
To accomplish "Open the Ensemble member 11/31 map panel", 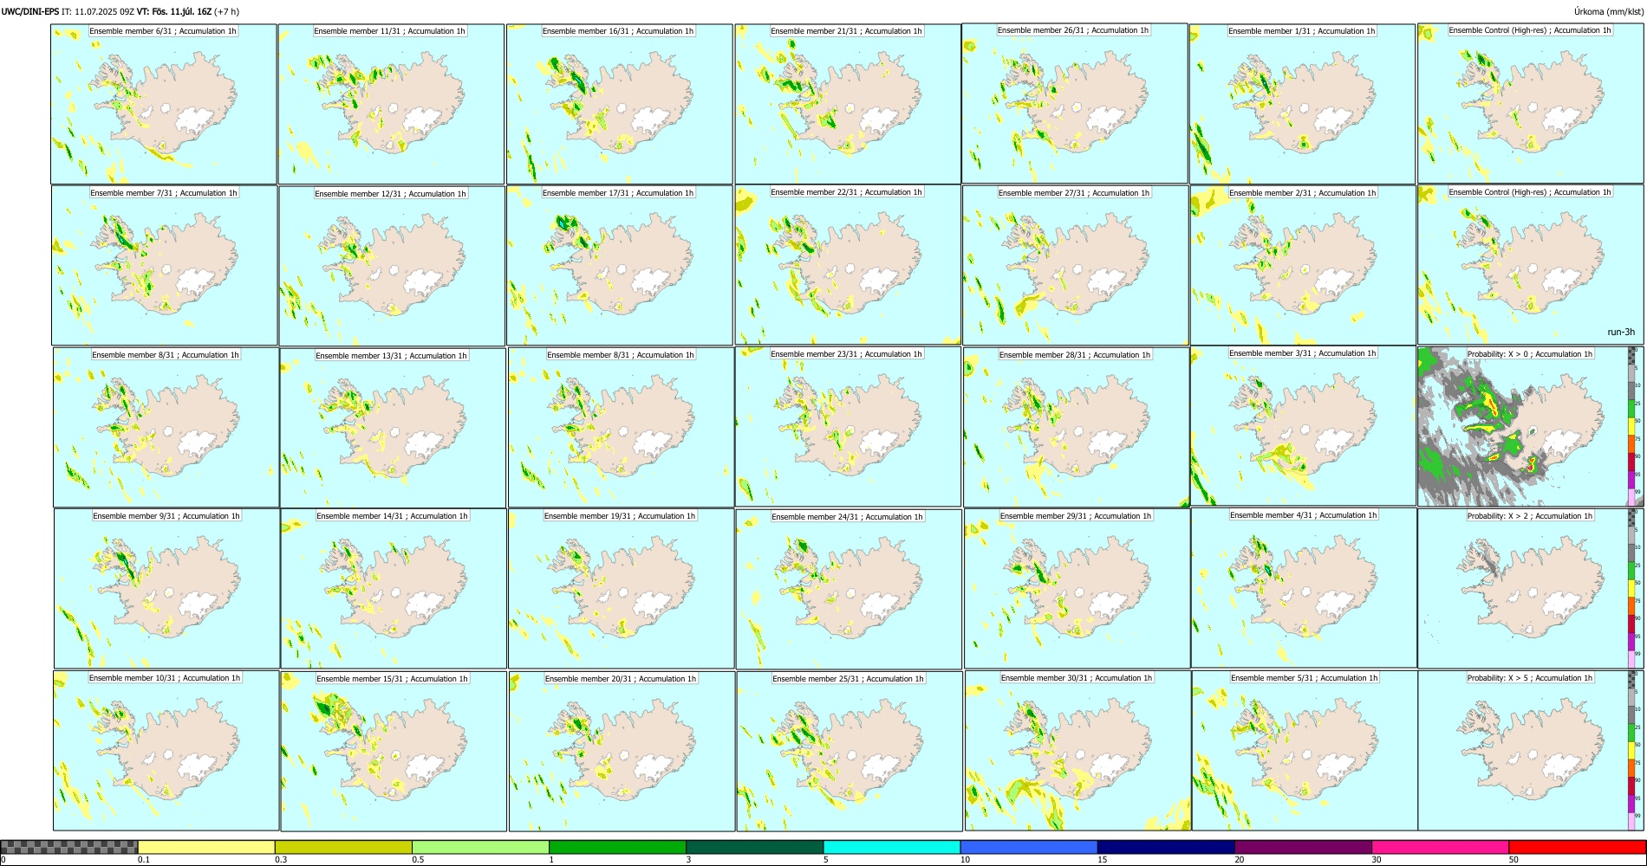I will (391, 104).
